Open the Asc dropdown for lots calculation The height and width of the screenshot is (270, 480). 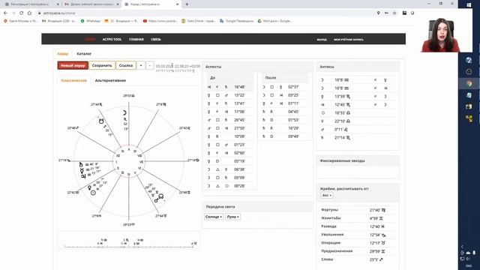tap(327, 195)
